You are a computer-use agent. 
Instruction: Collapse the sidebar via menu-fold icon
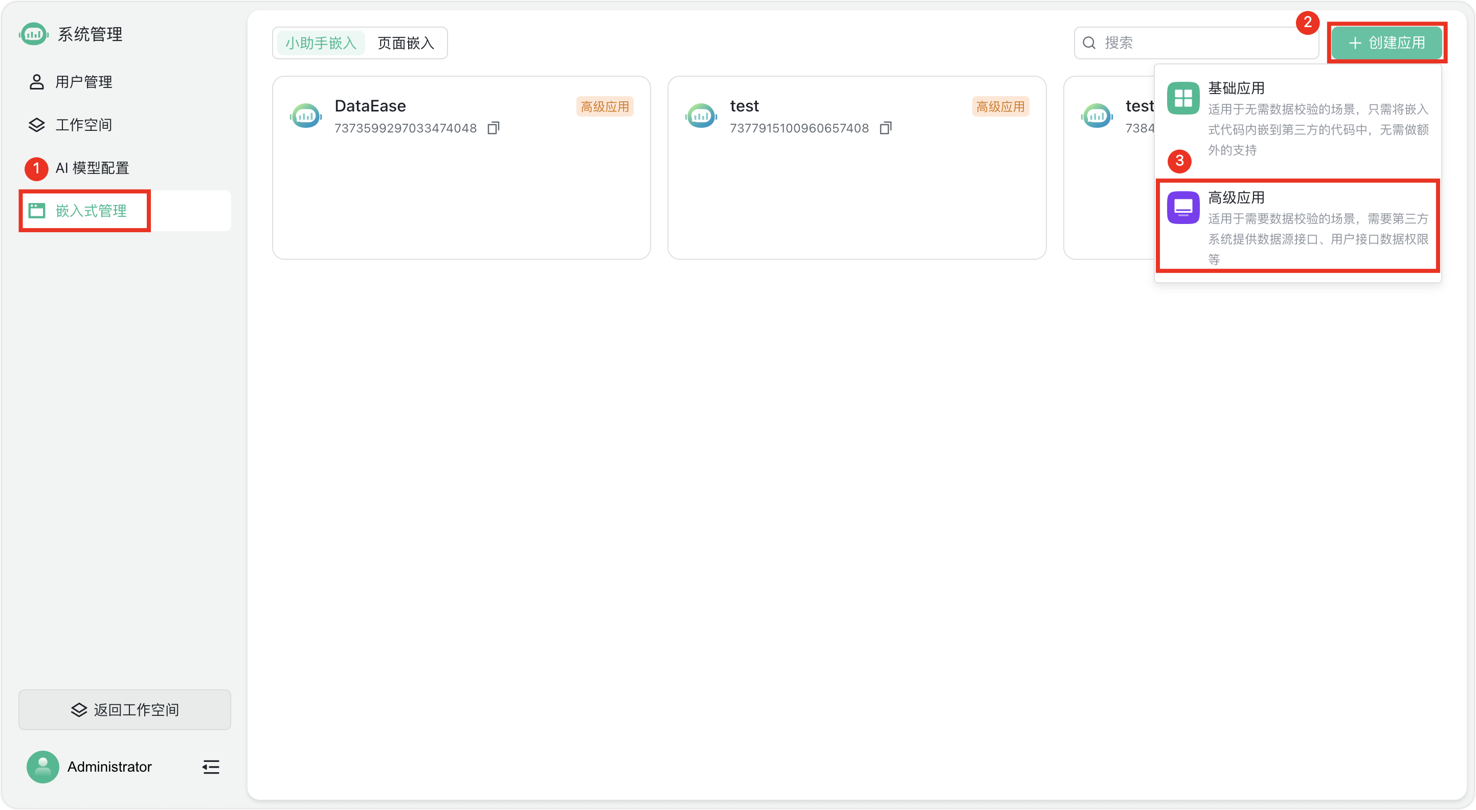click(211, 767)
